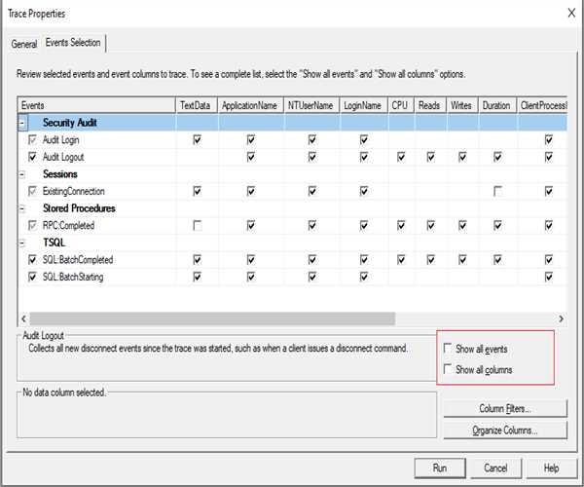Click the Writes column header

(462, 105)
